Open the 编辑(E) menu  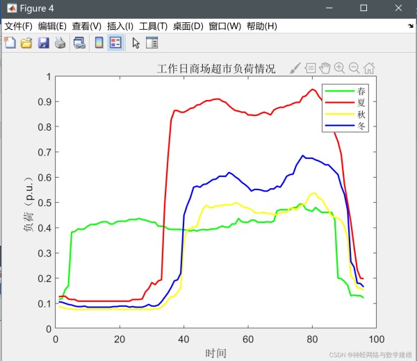[x=52, y=26]
